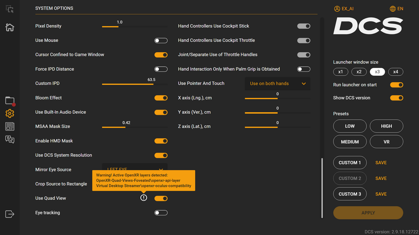Open the folder icon with red badge
This screenshot has width=419, height=235.
(10, 100)
